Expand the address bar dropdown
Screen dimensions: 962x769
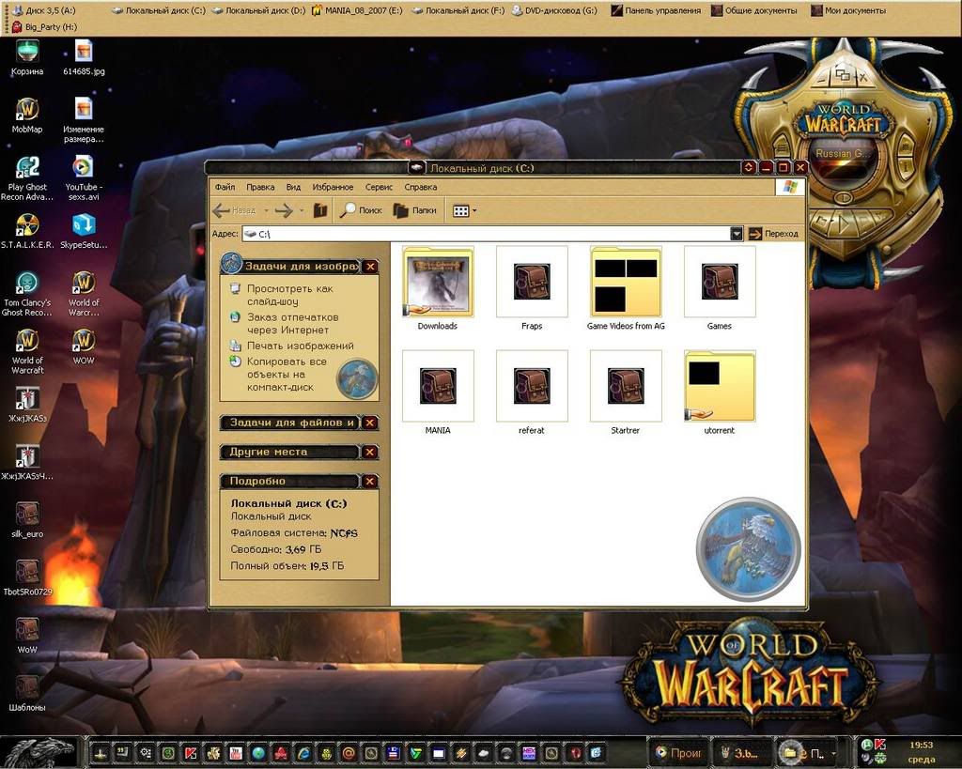click(x=737, y=234)
